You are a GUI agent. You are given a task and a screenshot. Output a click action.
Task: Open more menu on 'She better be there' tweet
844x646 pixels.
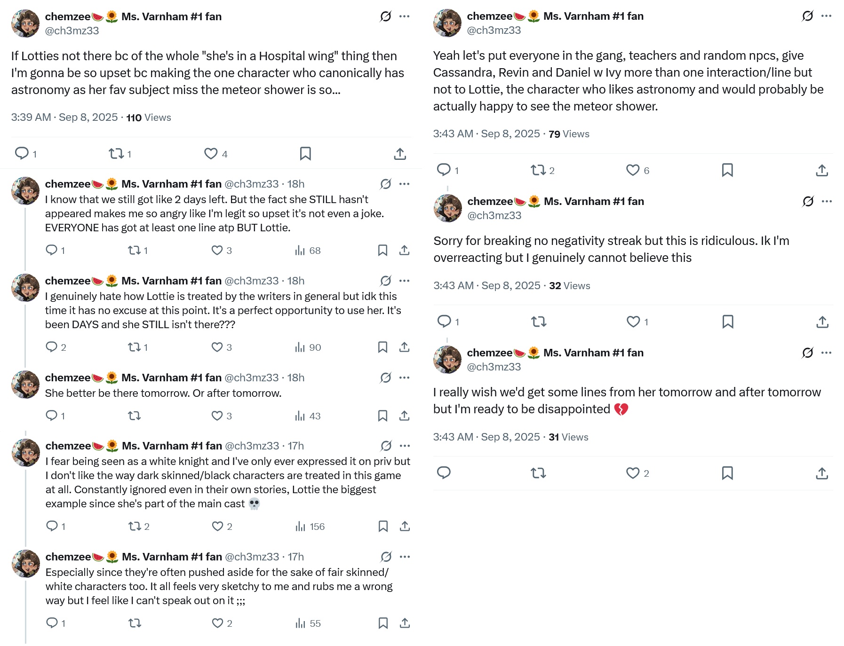[404, 378]
